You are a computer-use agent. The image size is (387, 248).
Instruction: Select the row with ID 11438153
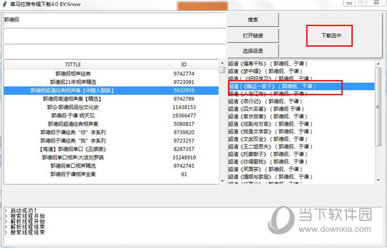pyautogui.click(x=111, y=107)
